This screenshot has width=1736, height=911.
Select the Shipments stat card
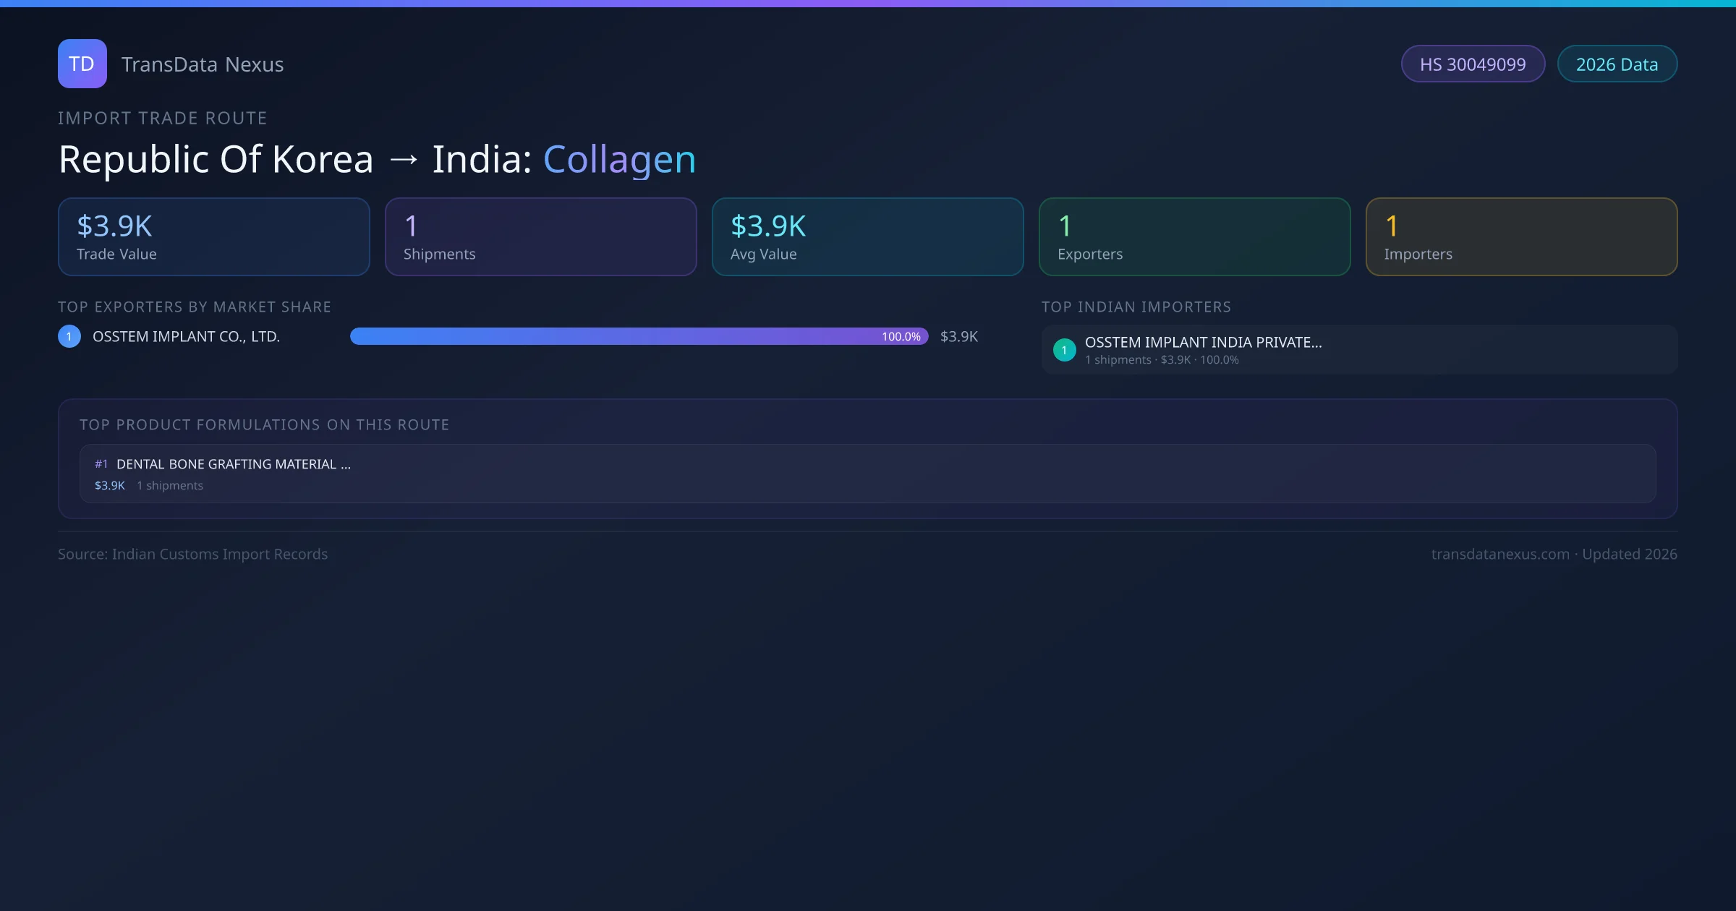click(540, 236)
